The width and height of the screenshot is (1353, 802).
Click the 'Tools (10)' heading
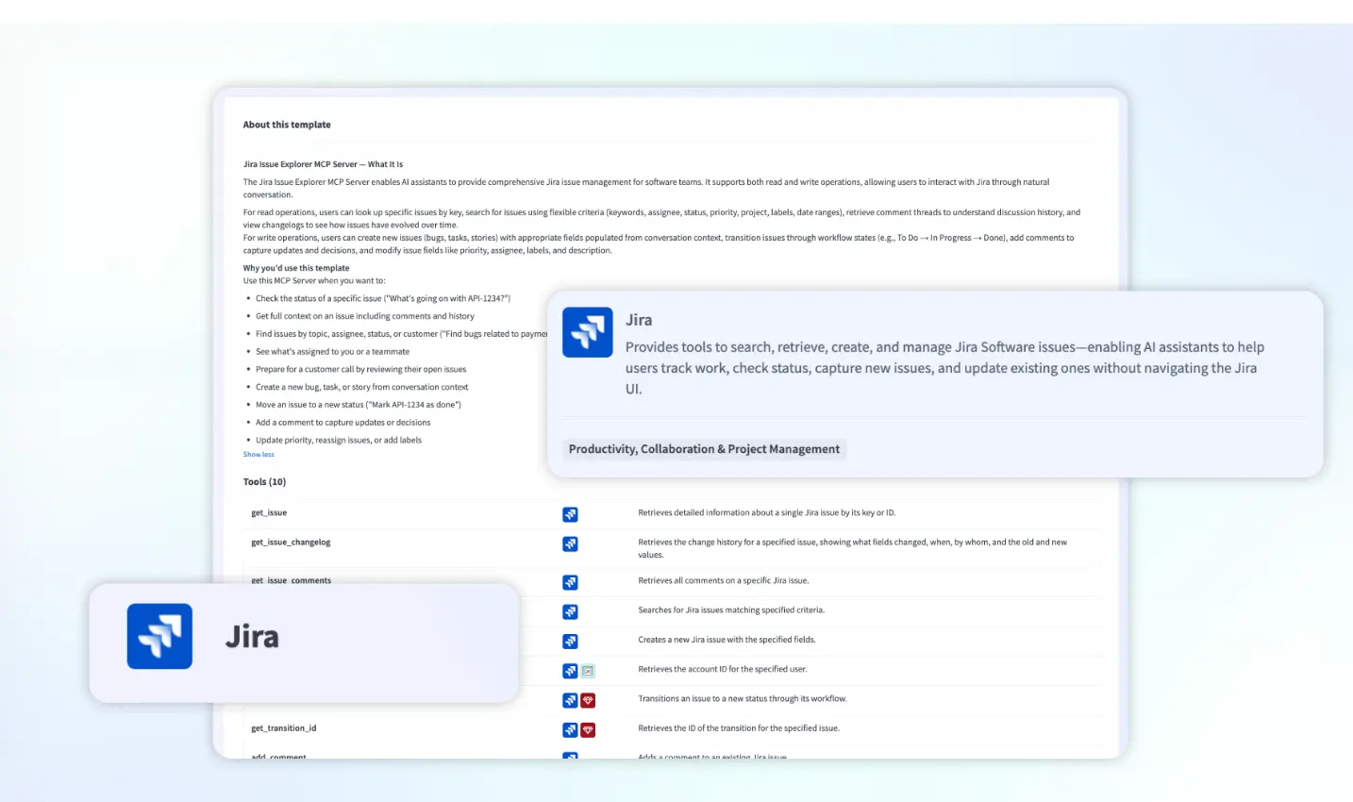[x=264, y=482]
